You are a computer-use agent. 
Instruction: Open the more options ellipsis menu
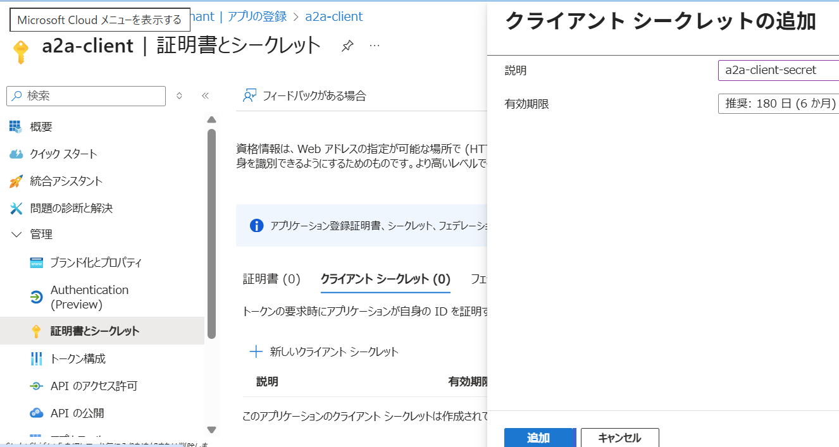pos(375,46)
